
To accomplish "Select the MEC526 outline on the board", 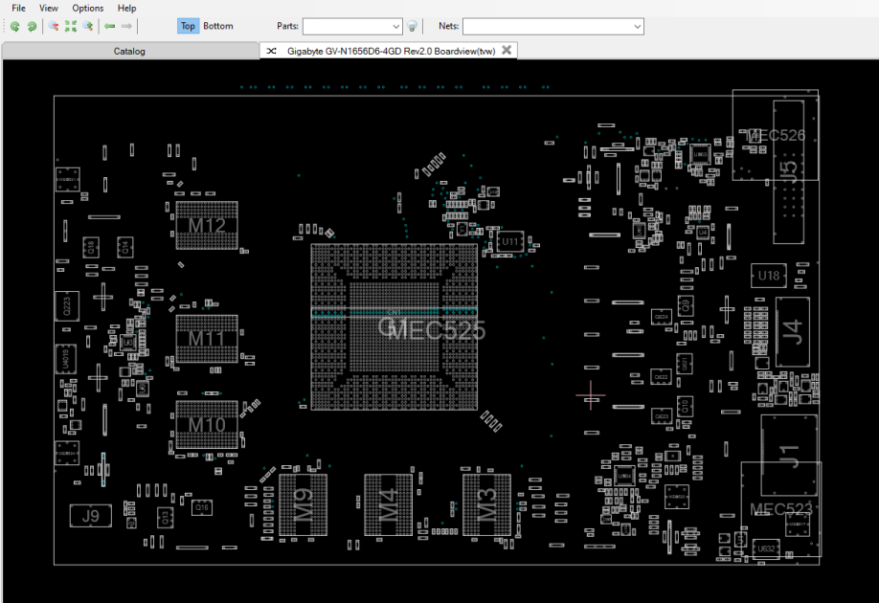I will 776,135.
